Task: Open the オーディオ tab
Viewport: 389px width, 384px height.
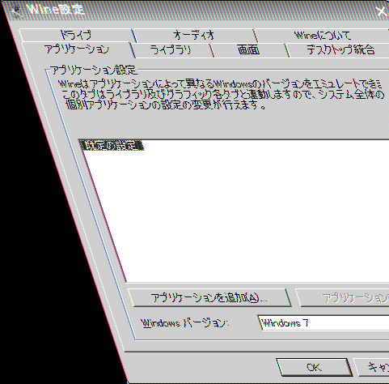Action: point(194,36)
